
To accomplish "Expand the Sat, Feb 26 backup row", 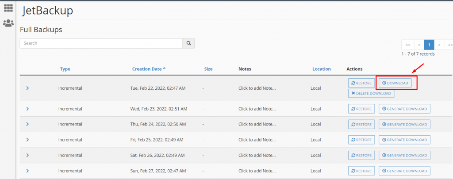I will point(27,155).
